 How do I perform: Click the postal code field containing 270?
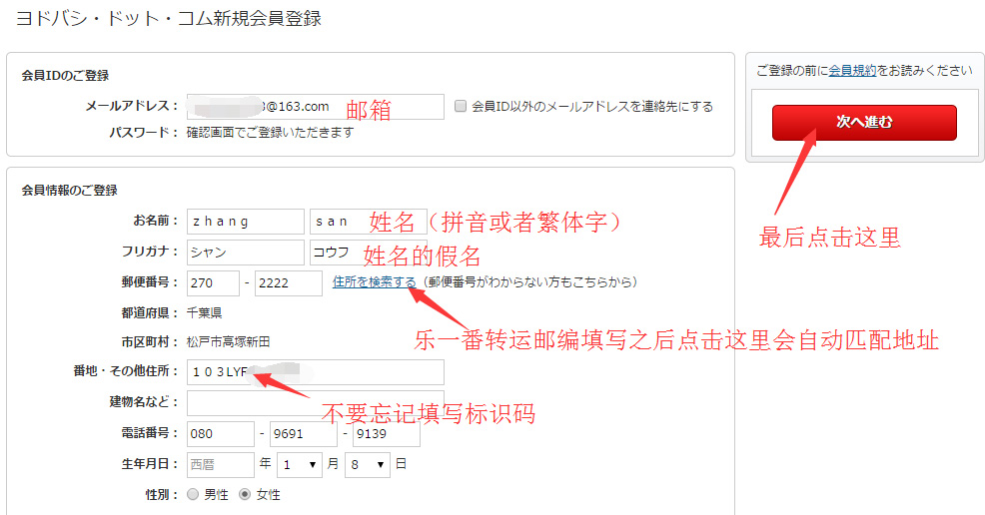(x=213, y=282)
